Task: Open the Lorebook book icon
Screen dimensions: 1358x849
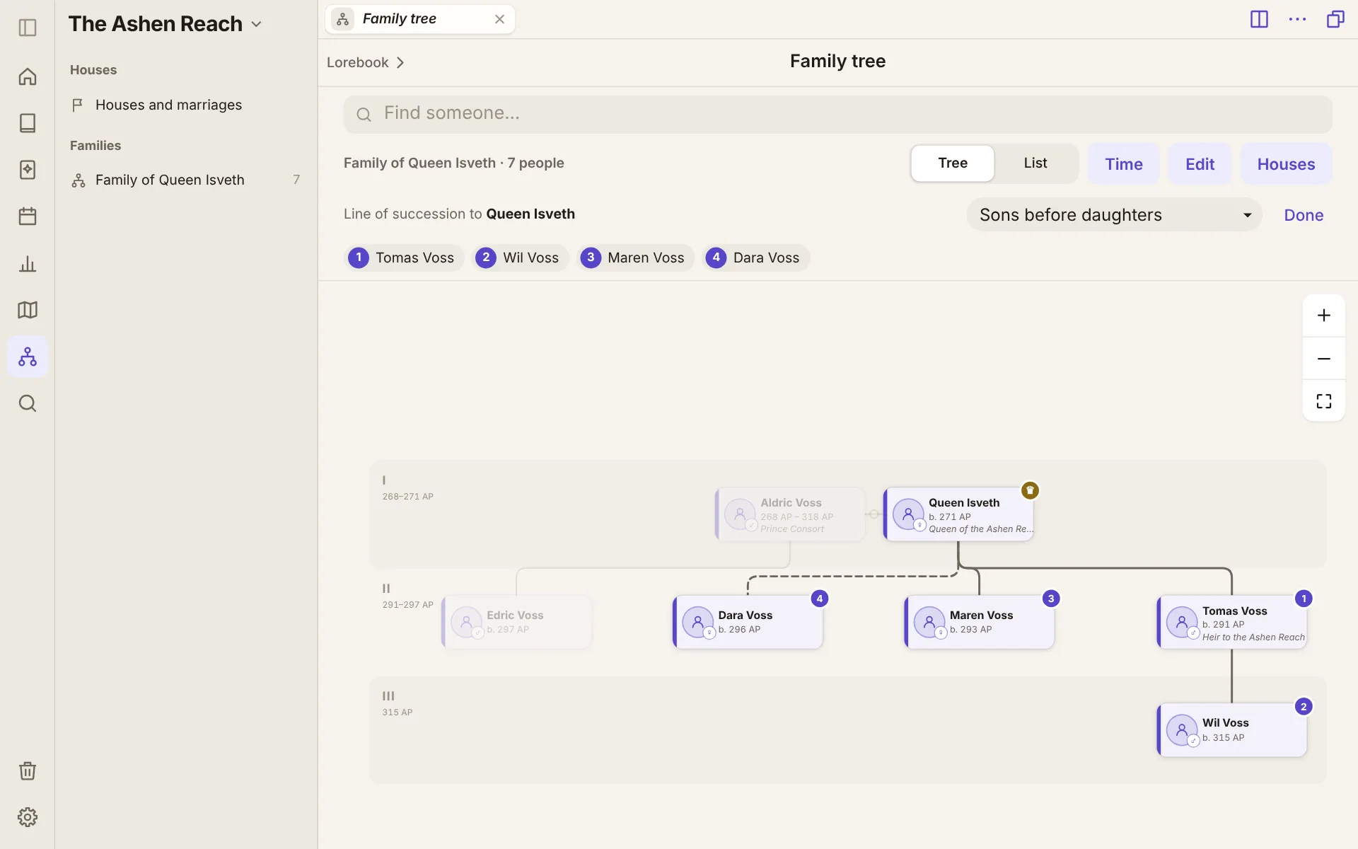Action: (28, 123)
